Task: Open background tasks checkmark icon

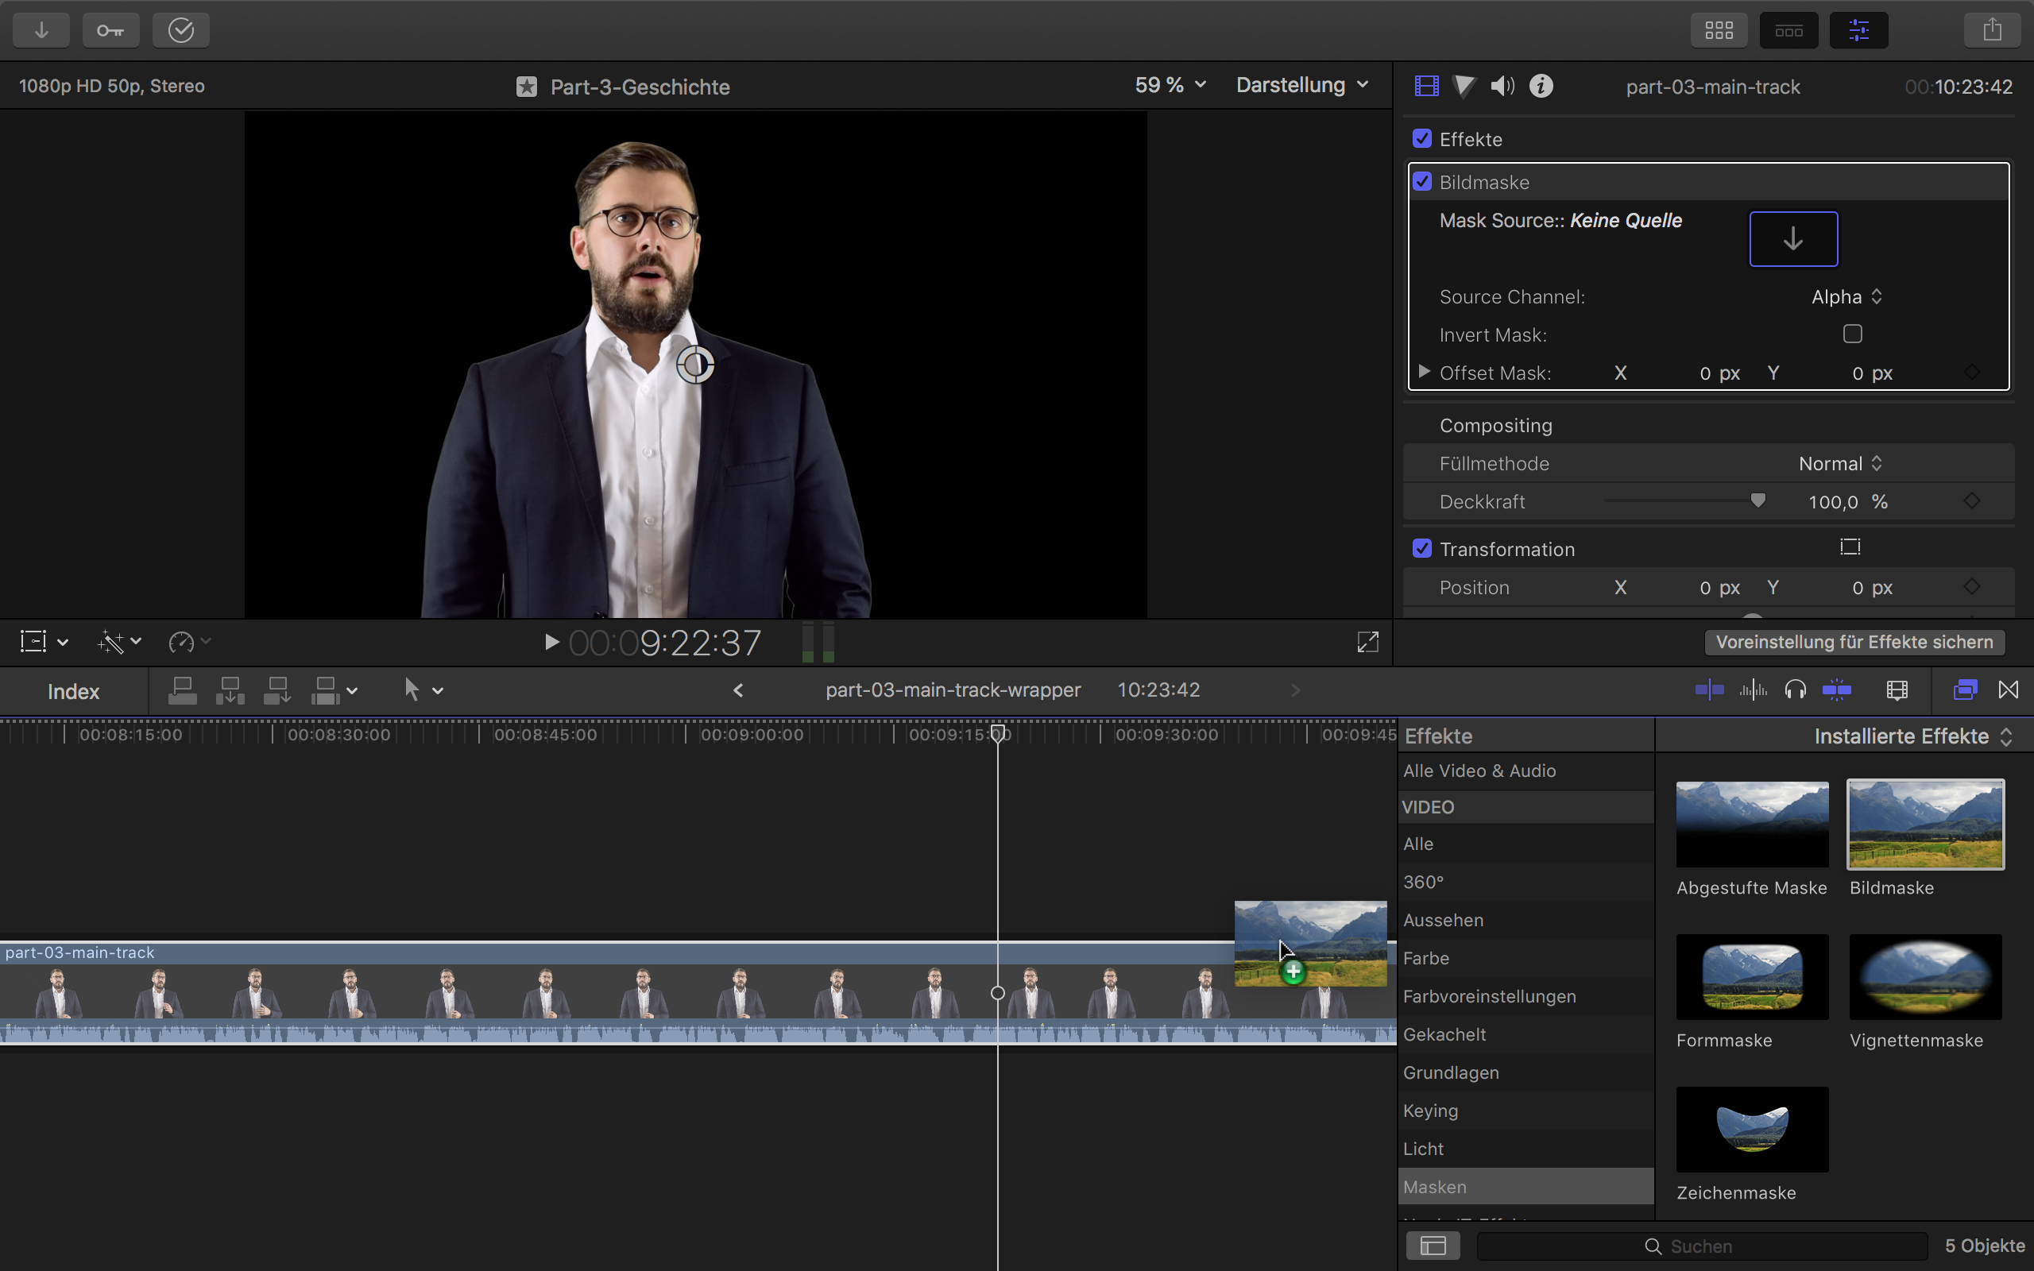Action: [x=180, y=30]
